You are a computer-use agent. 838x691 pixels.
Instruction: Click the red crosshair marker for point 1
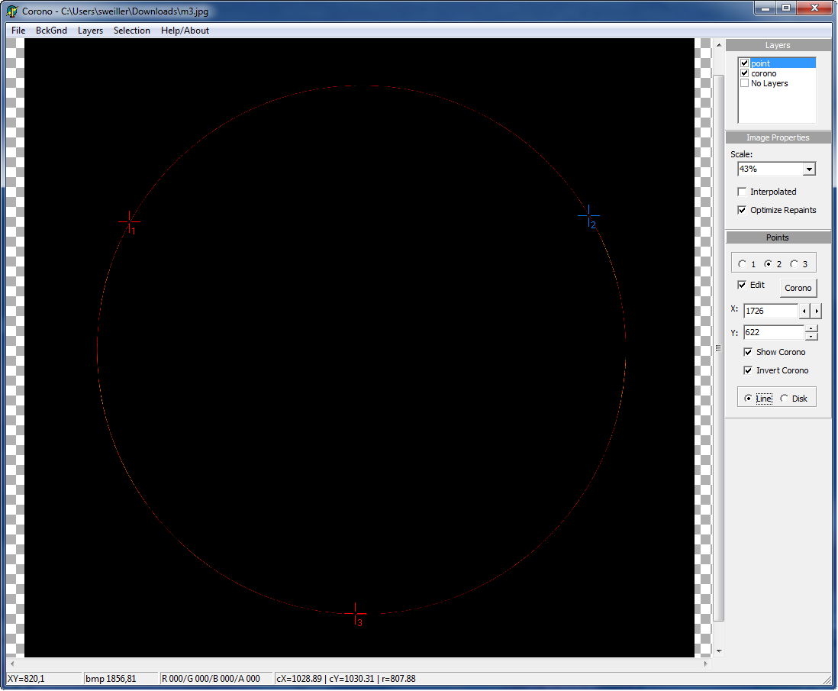point(129,222)
